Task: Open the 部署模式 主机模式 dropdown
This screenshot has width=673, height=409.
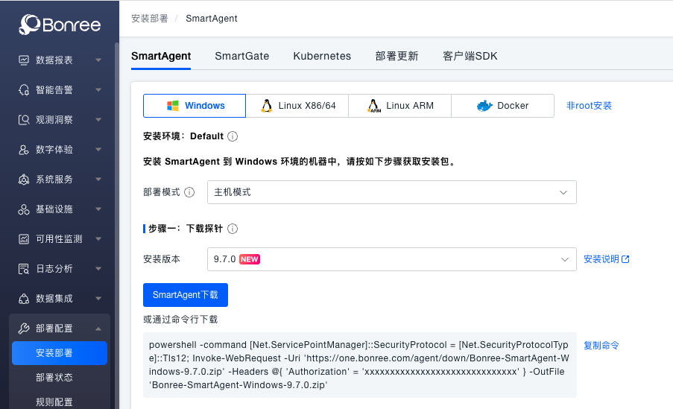Action: click(x=391, y=192)
